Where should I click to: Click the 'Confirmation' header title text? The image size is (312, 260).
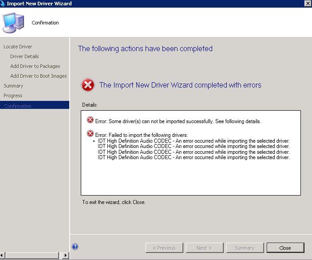(x=45, y=23)
